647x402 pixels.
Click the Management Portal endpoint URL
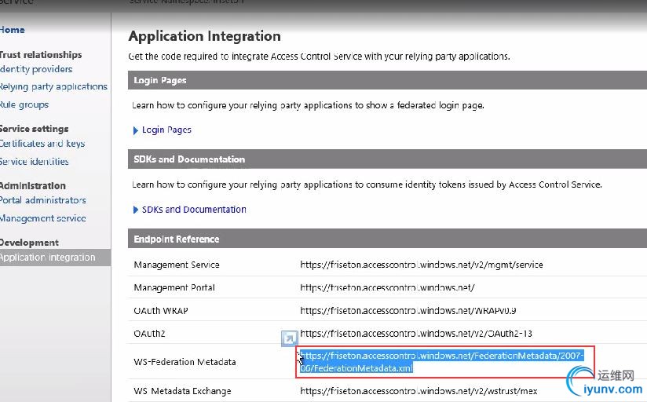(387, 287)
